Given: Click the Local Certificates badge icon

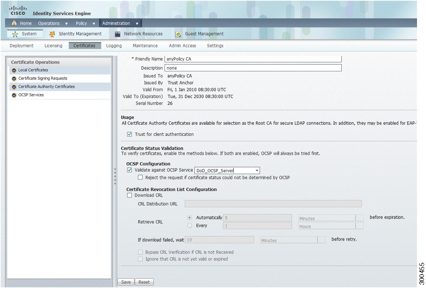Looking at the screenshot, I should (x=14, y=70).
